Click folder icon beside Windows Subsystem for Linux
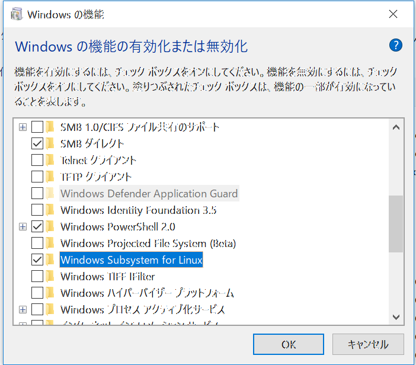 pos(50,260)
